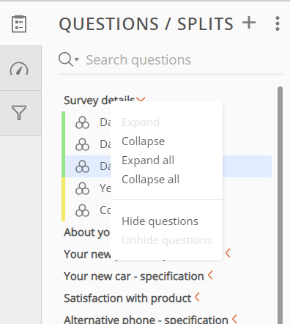The height and width of the screenshot is (324, 290).
Task: Expand the Satisfaction with product chevron
Action: (197, 297)
